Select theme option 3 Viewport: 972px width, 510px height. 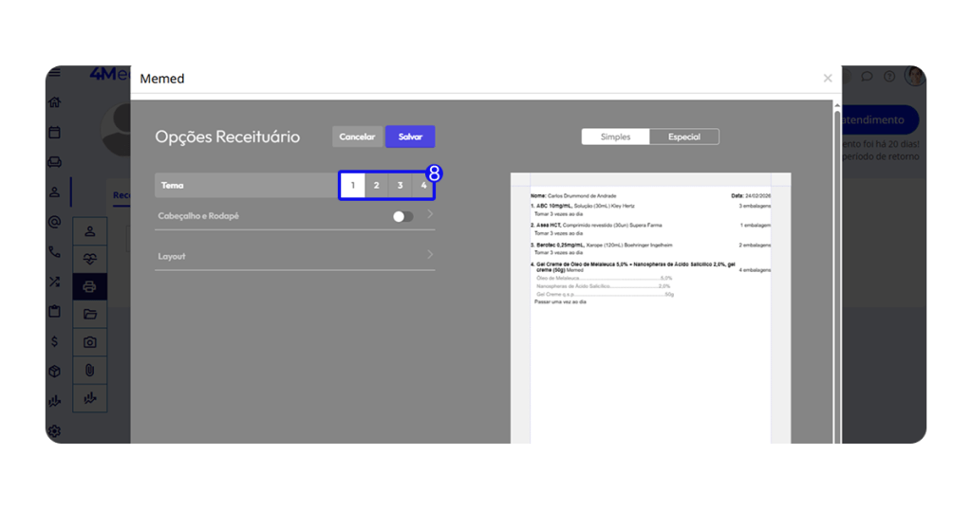[x=401, y=185]
